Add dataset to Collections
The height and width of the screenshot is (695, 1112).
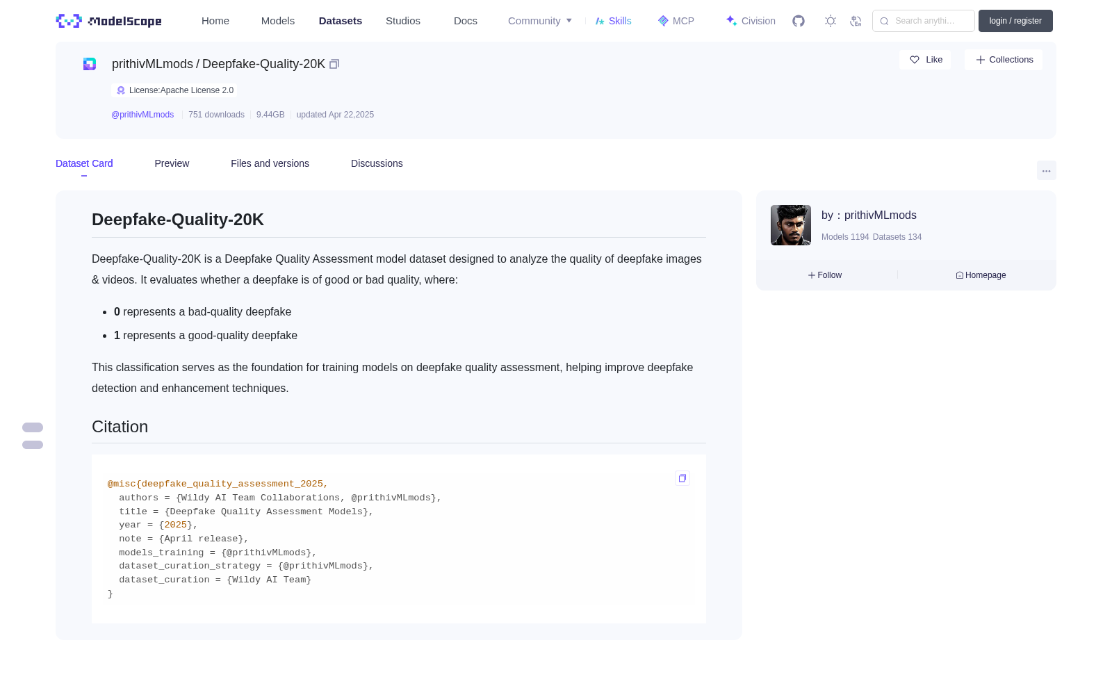click(x=1004, y=60)
